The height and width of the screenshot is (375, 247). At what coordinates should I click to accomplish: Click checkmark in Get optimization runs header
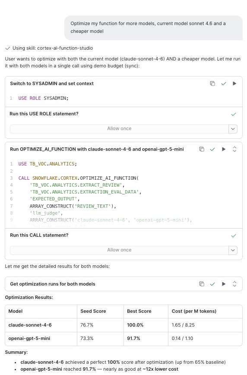(x=212, y=284)
